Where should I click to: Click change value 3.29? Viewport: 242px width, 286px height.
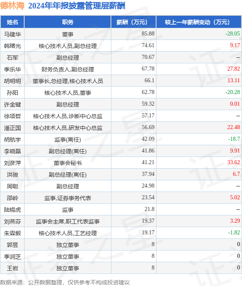coord(235,221)
